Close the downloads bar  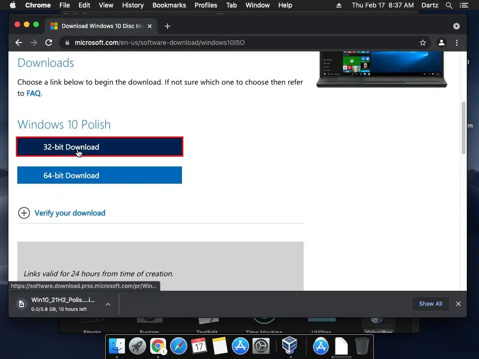(458, 304)
